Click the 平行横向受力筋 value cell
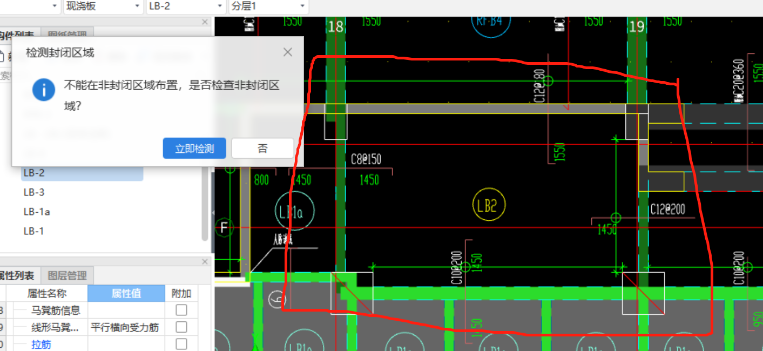The width and height of the screenshot is (763, 351). pos(126,327)
